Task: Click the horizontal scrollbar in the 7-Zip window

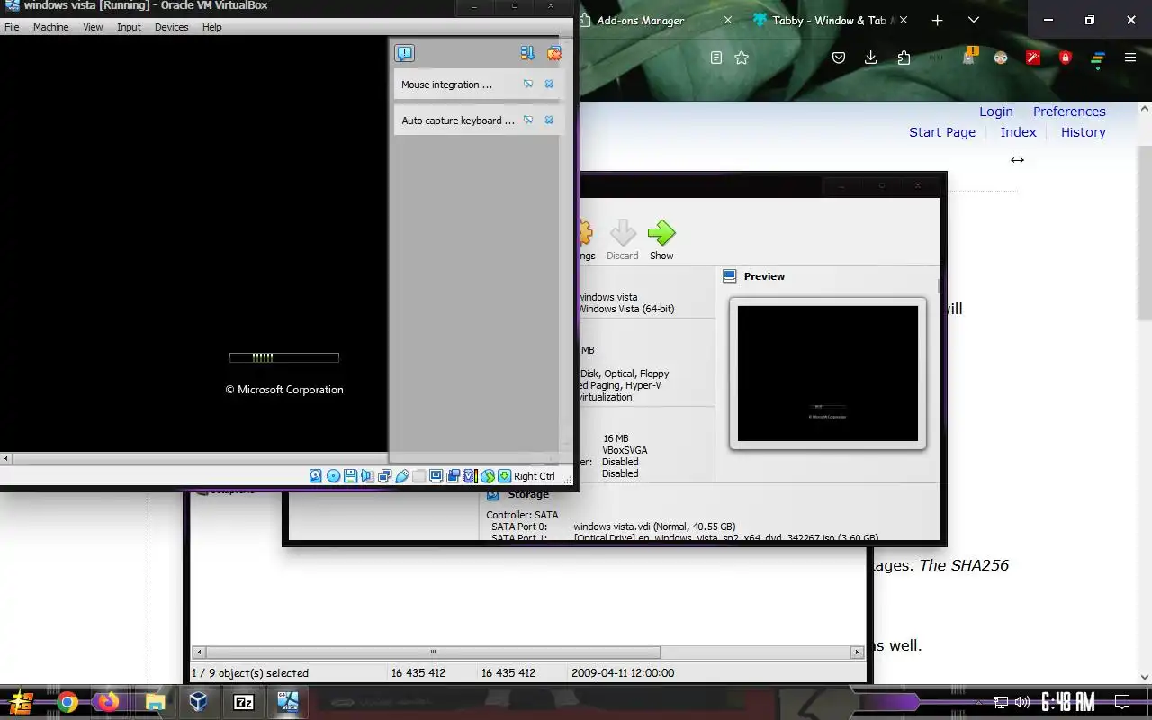Action: click(433, 652)
